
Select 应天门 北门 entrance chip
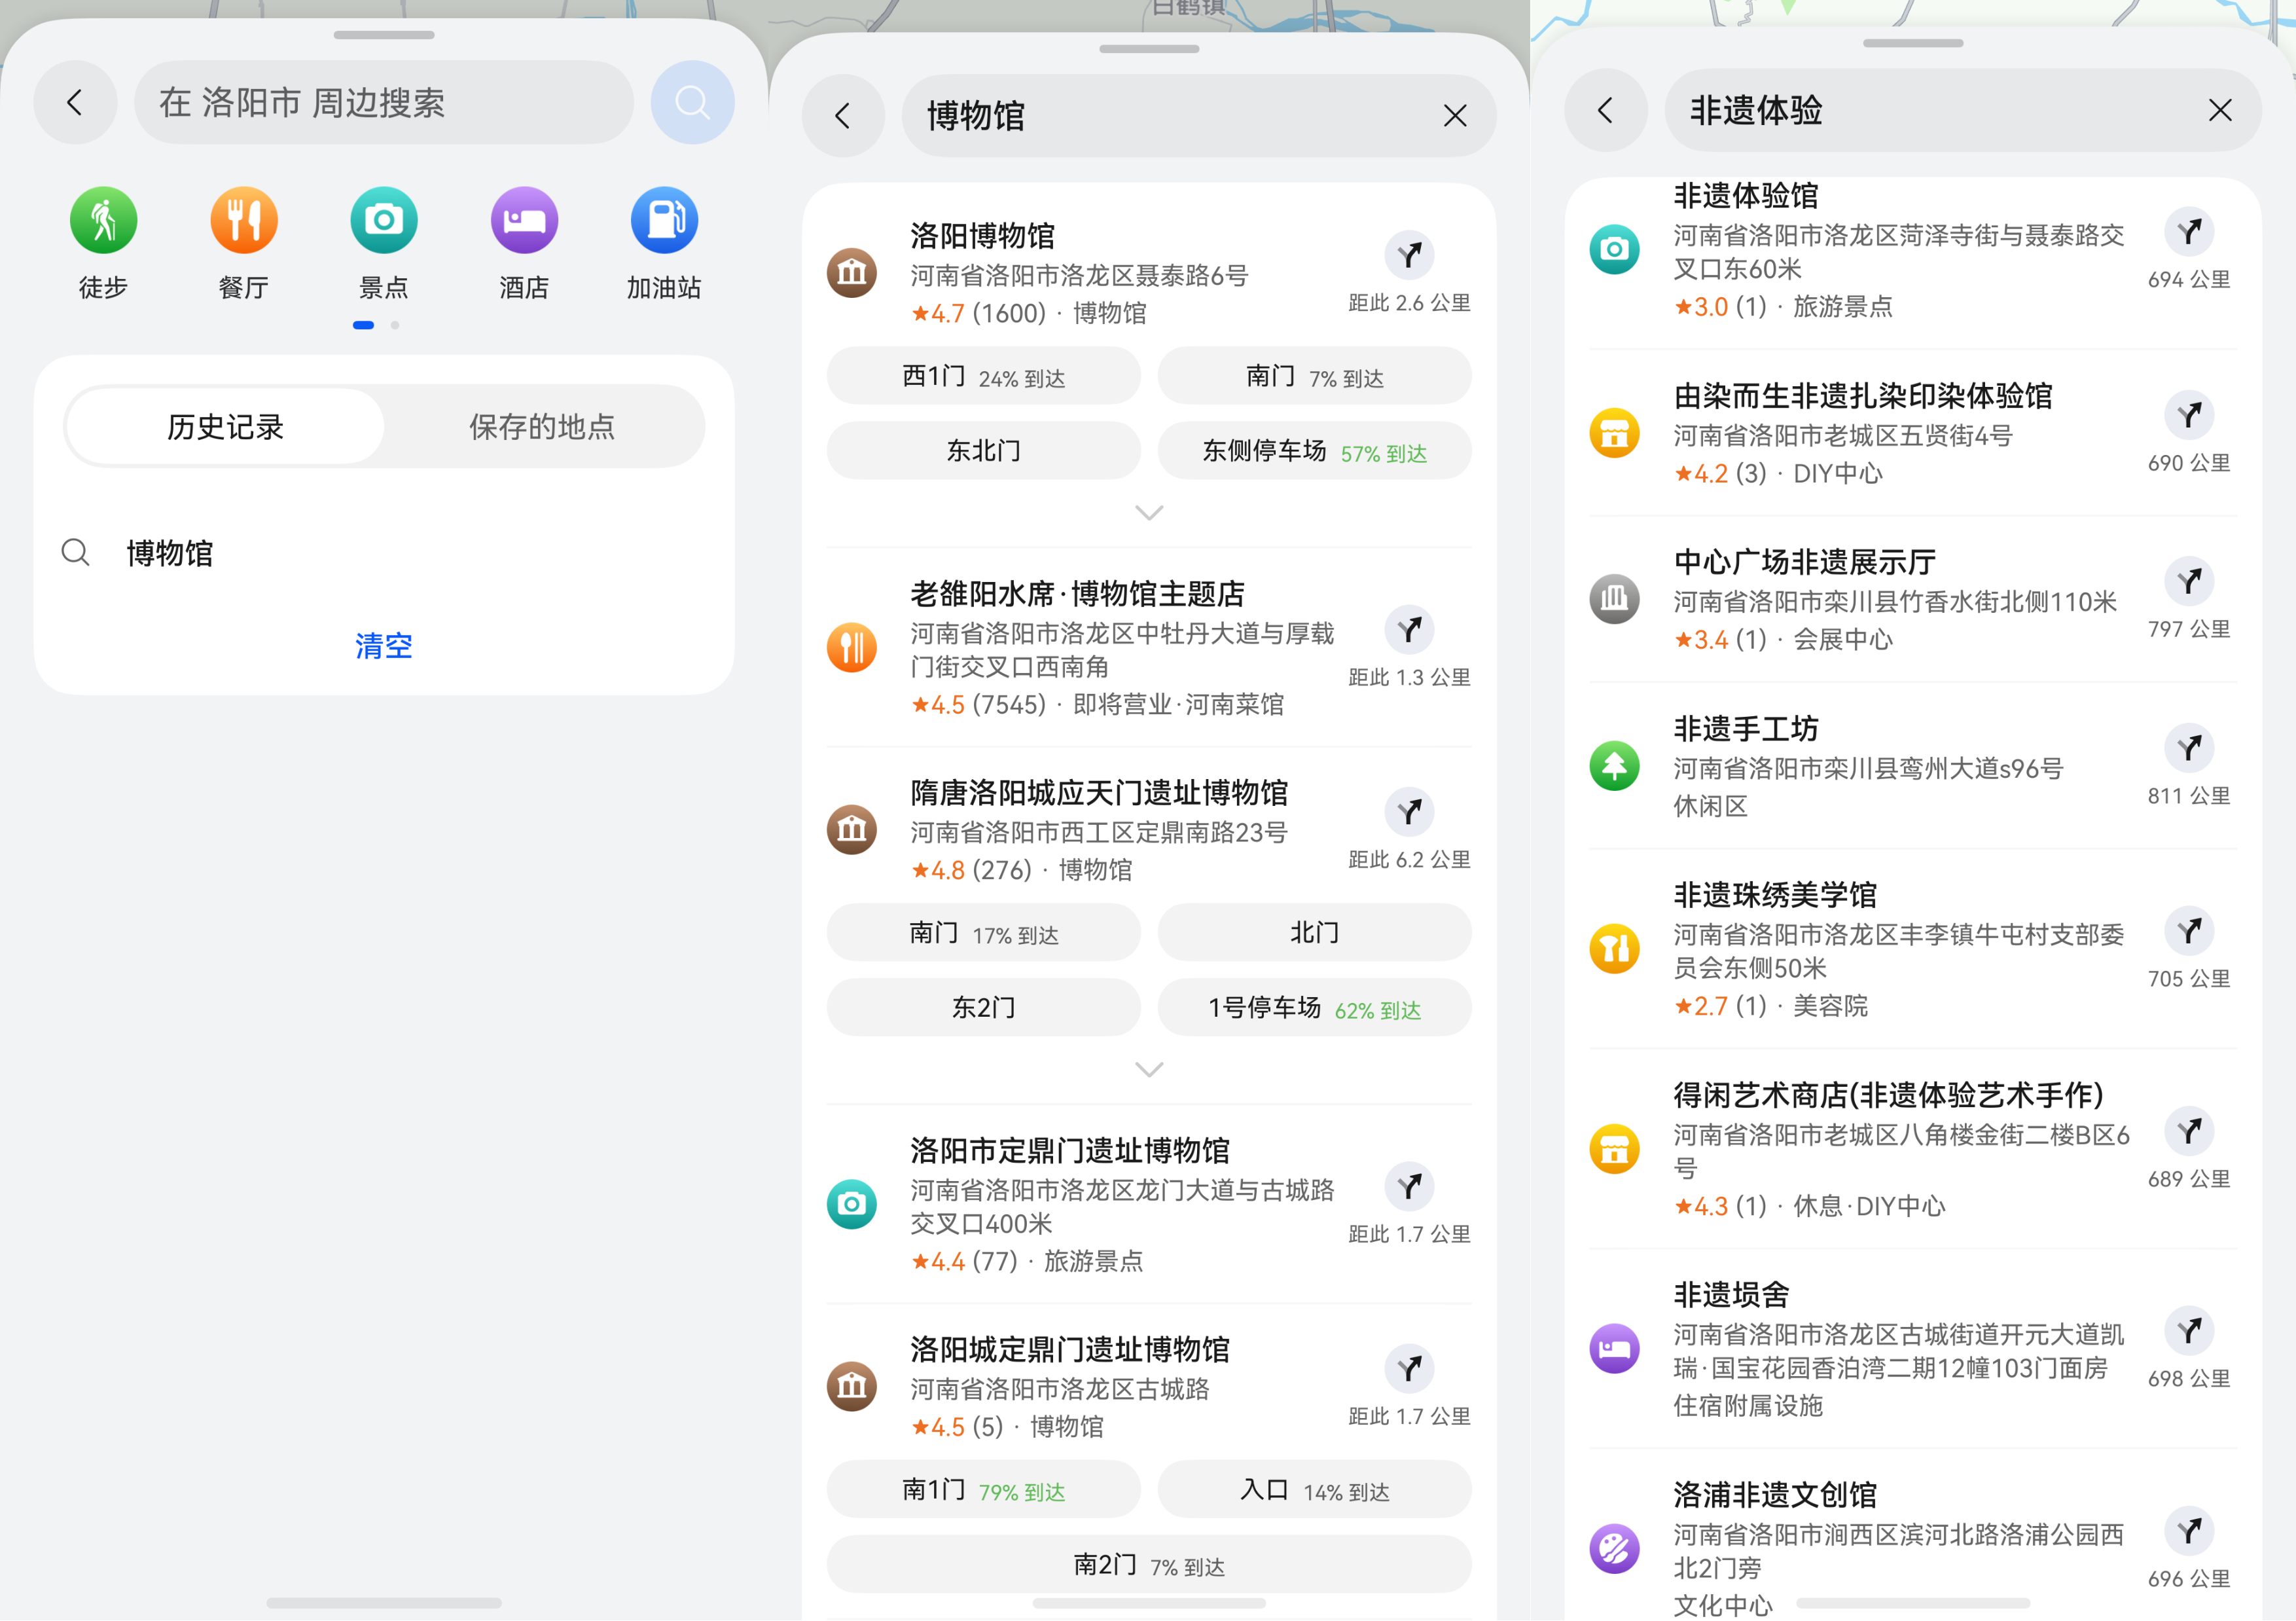[1314, 933]
